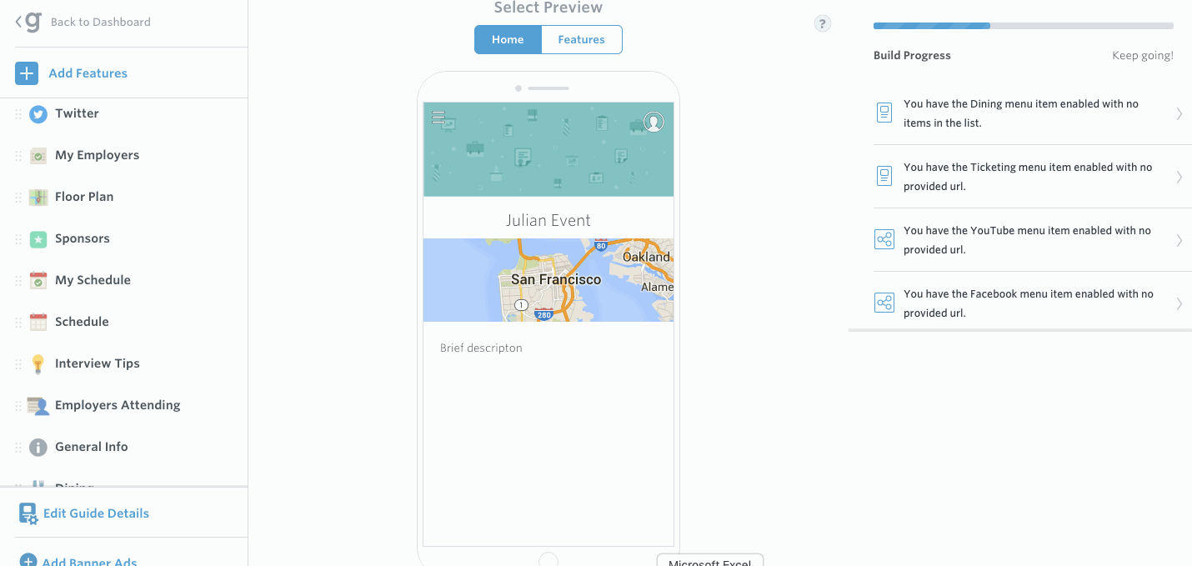1192x566 pixels.
Task: Expand the YouTube warning chevron
Action: (1179, 240)
